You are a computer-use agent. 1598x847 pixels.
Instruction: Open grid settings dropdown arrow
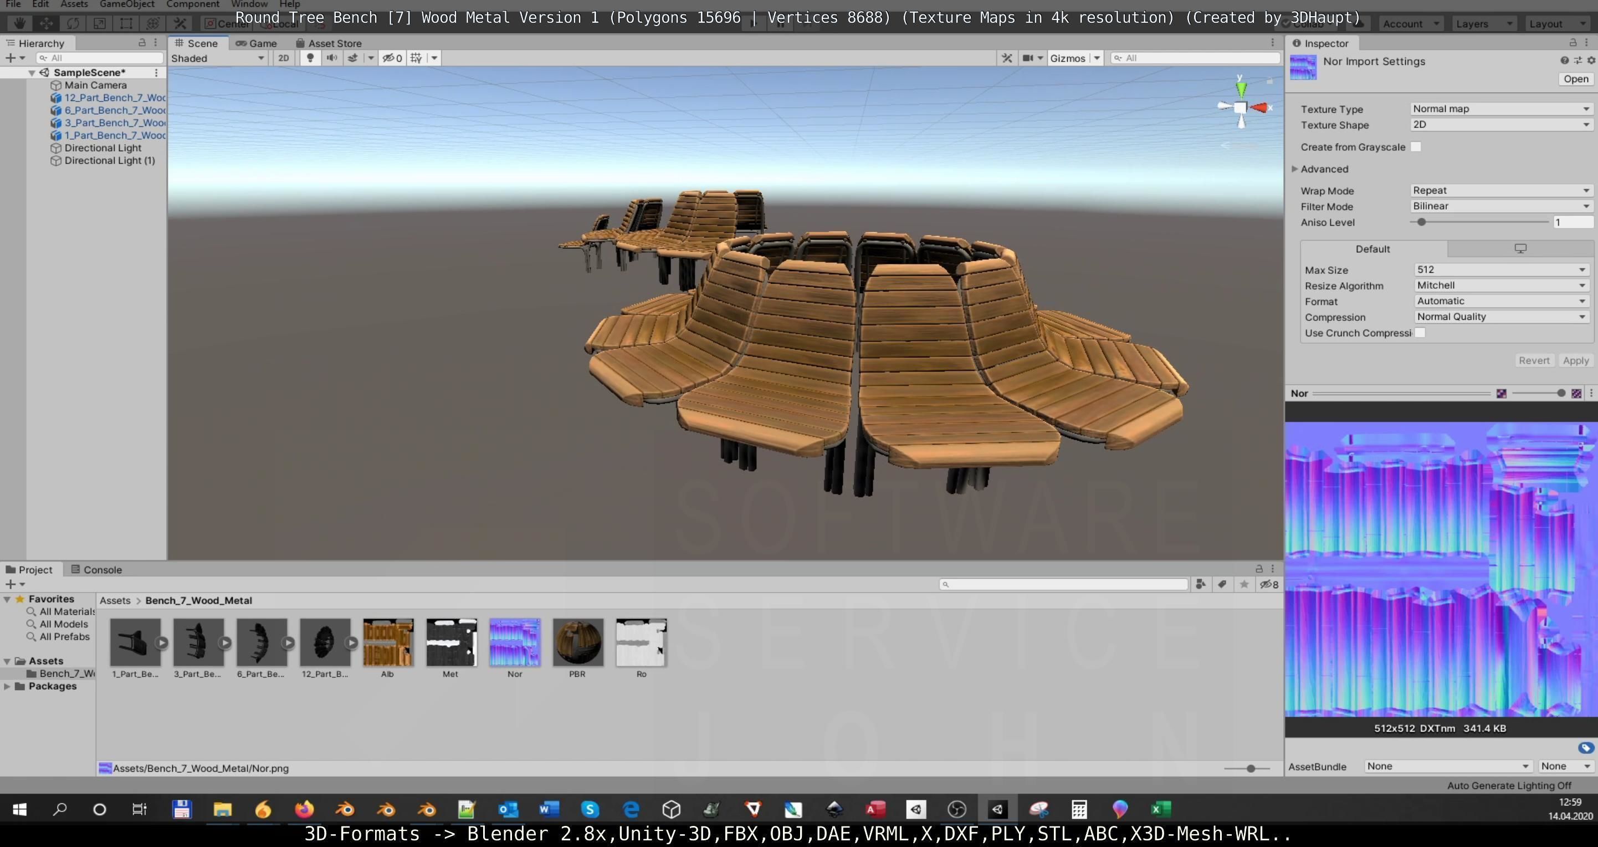(434, 58)
